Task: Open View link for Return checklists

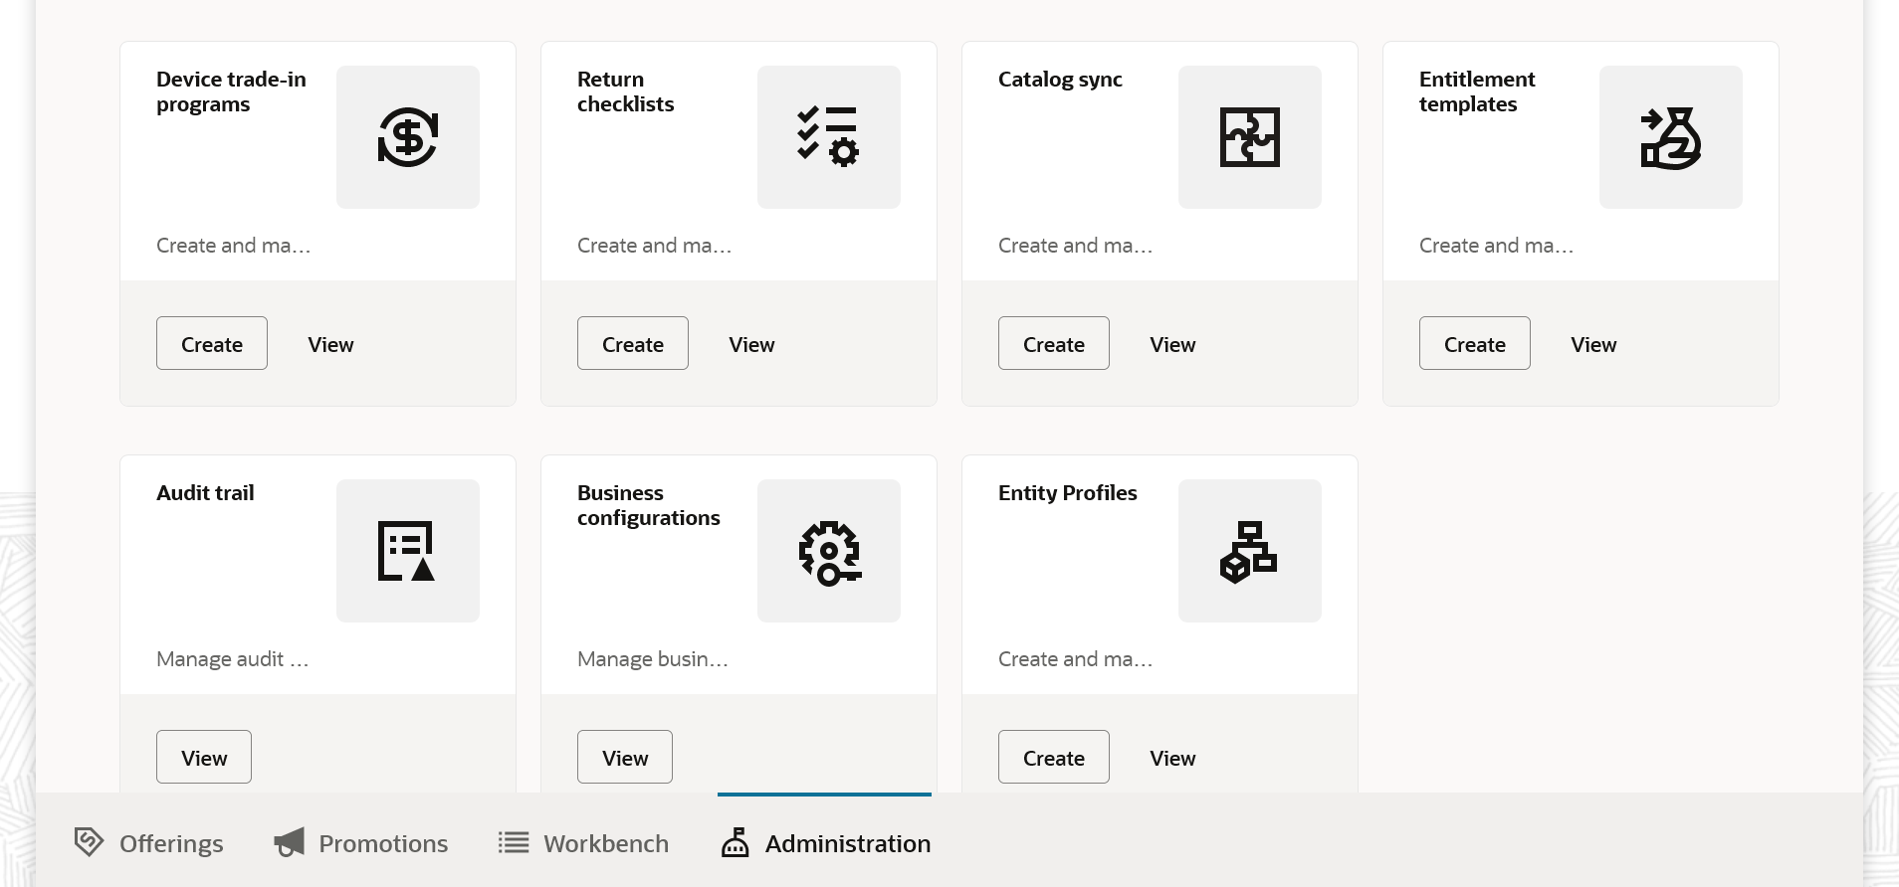Action: (x=751, y=344)
